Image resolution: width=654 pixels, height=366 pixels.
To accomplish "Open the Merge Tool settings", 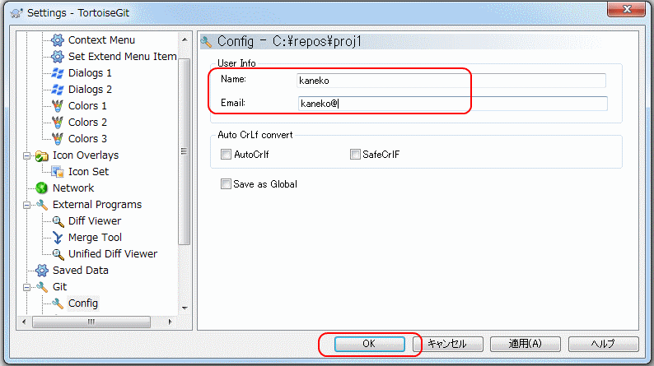I will point(95,238).
